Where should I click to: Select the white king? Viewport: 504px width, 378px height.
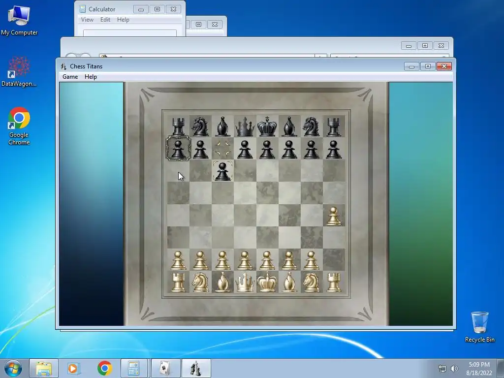point(267,283)
